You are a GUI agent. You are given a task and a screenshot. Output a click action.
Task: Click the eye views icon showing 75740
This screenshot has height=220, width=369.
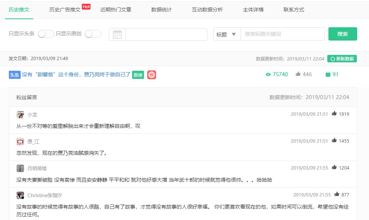(x=268, y=74)
